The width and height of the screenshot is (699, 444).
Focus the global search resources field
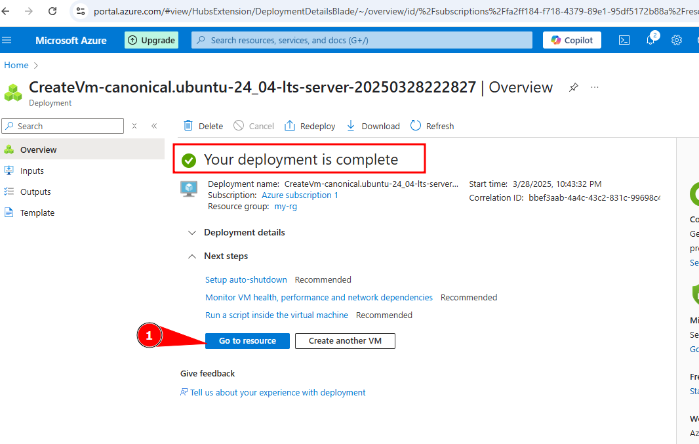tap(362, 40)
